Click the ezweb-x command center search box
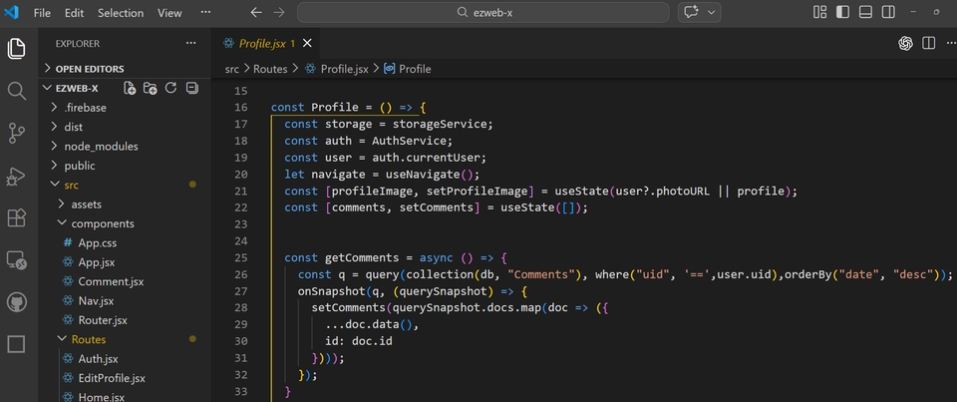The width and height of the screenshot is (957, 402). click(x=482, y=12)
